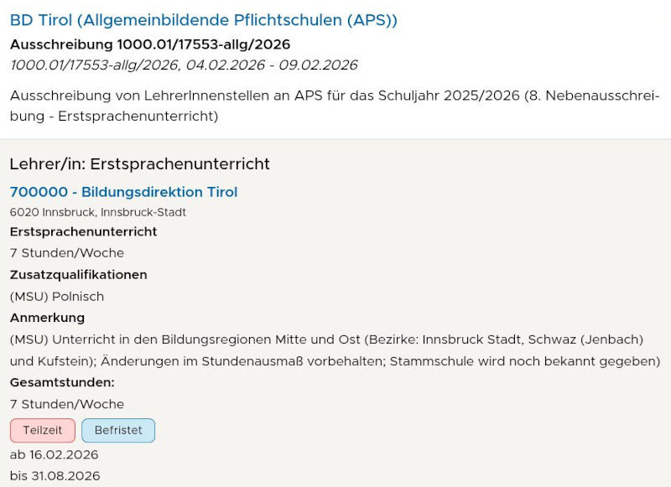Click the note line about Stammschule wird noch bekannt gegeben
This screenshot has height=487, width=671.
pyautogui.click(x=335, y=361)
